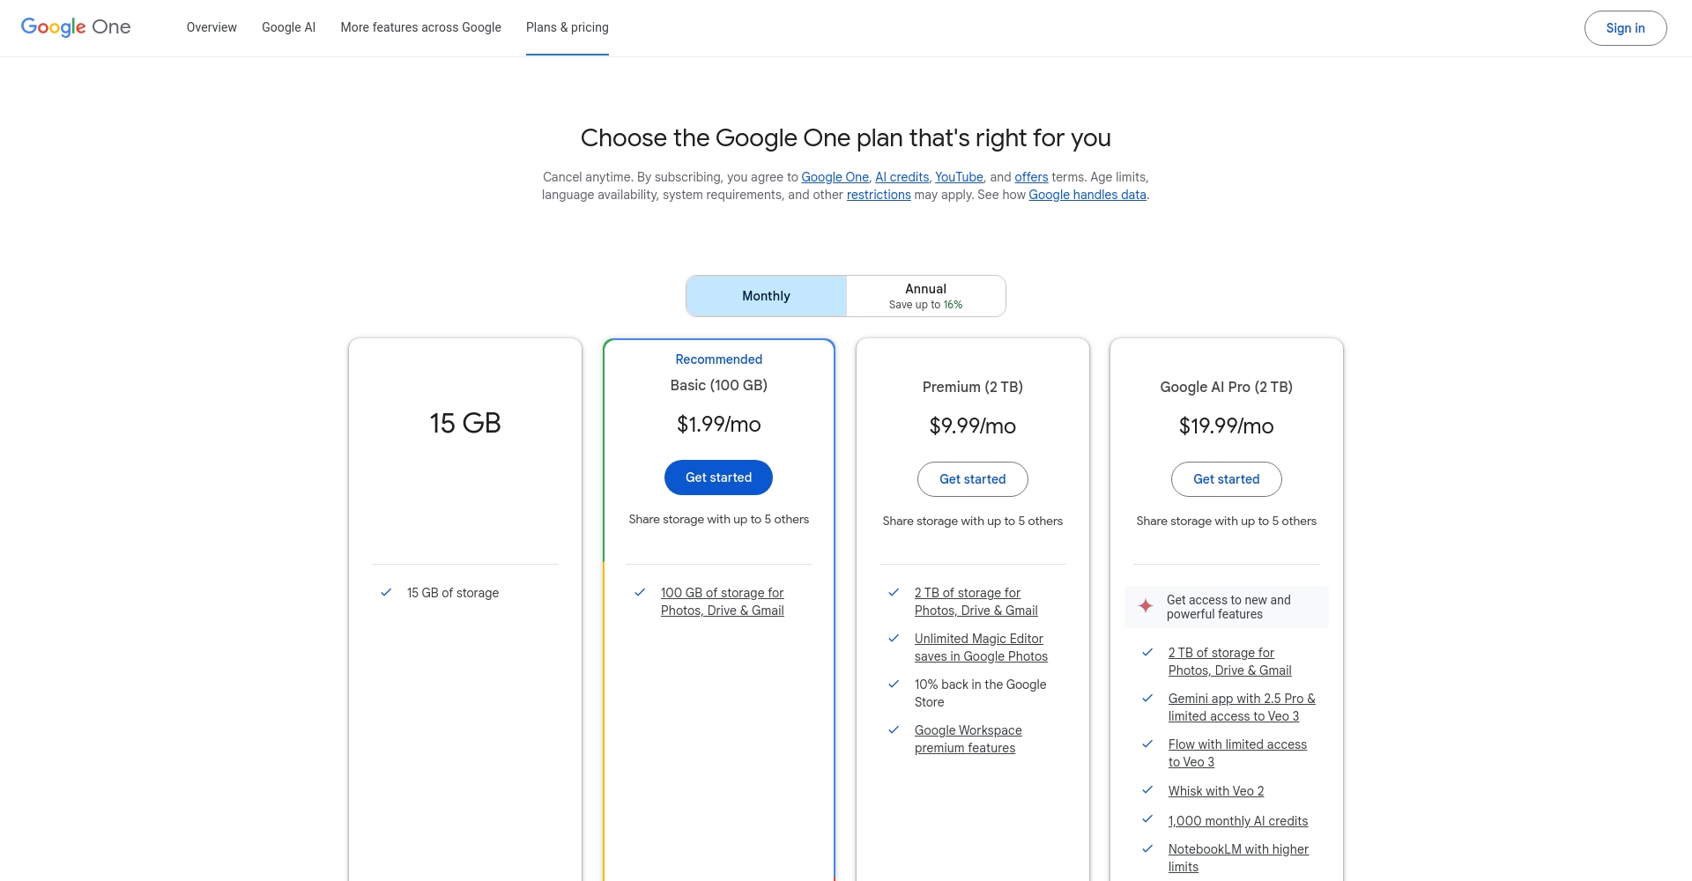This screenshot has height=881, width=1692.
Task: Open the AI credits terms link
Action: (902, 177)
